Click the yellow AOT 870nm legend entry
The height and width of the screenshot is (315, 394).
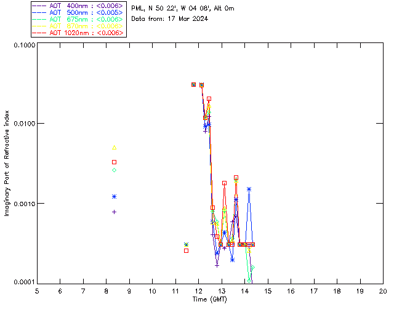[x=78, y=26]
